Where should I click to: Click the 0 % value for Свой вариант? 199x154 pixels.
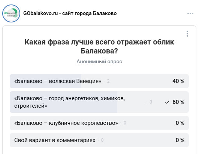click(x=180, y=140)
